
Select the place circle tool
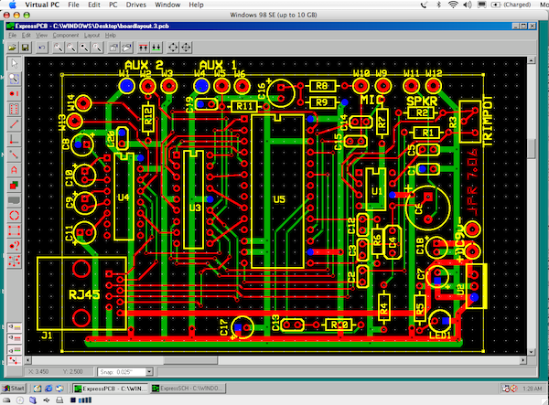(14, 215)
